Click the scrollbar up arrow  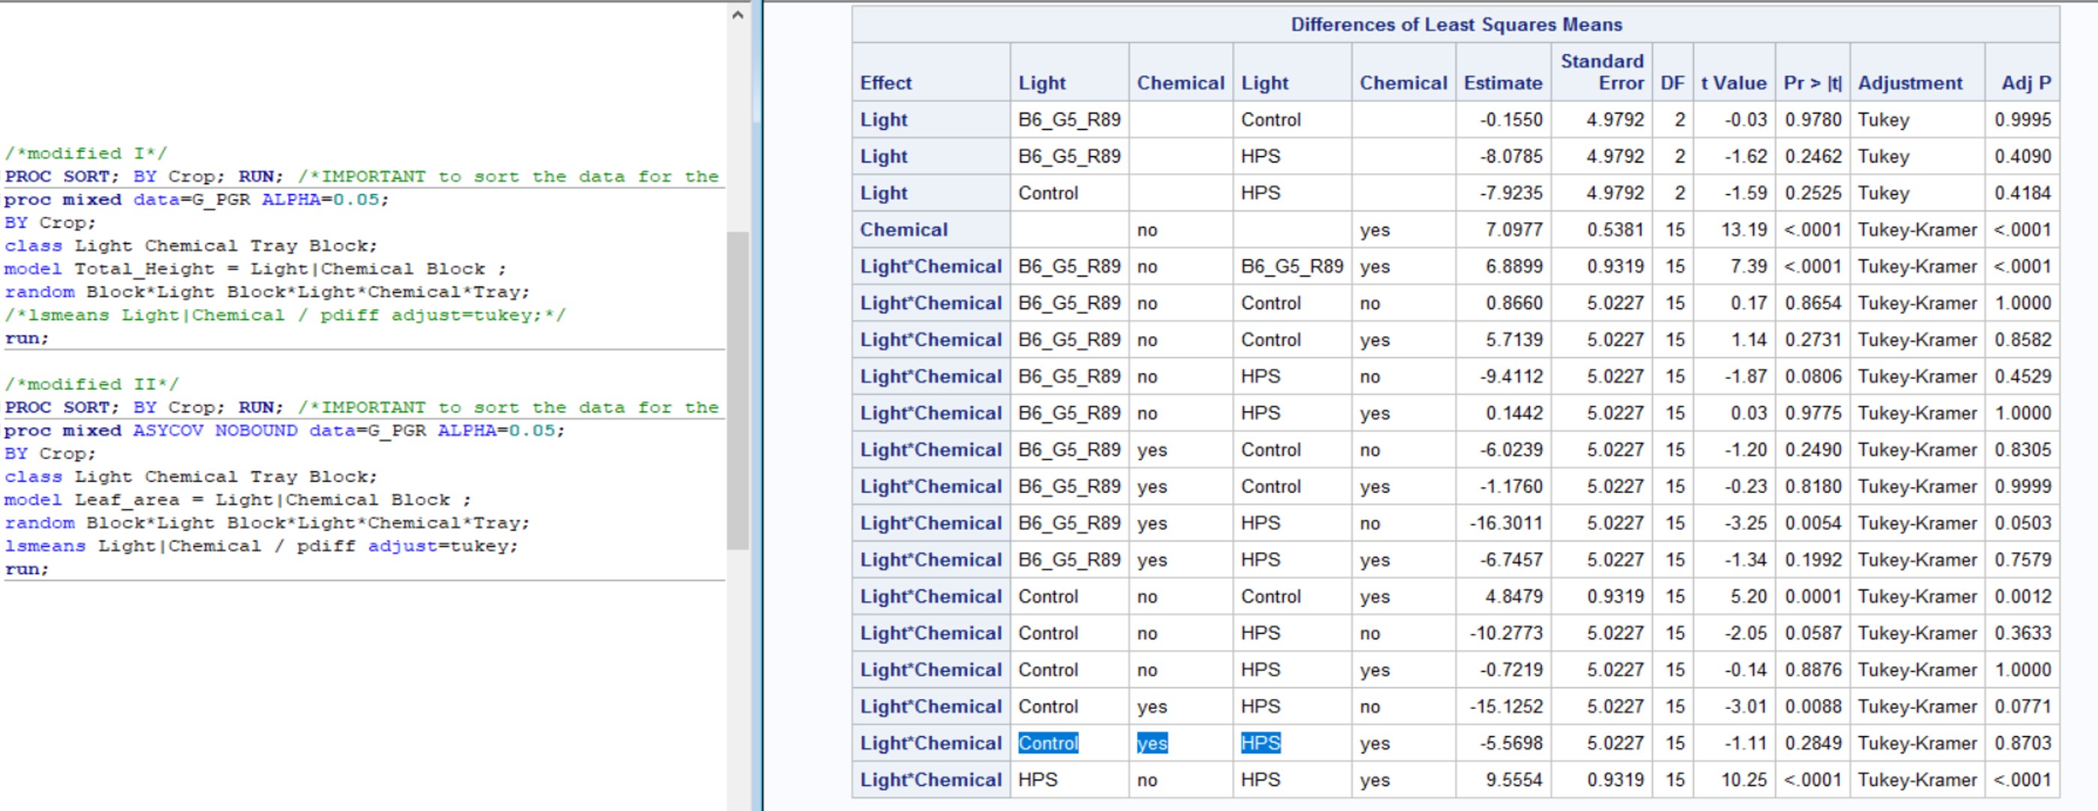click(737, 14)
